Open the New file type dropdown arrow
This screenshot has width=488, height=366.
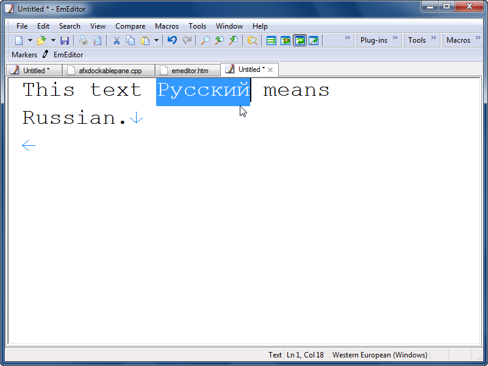(x=30, y=40)
